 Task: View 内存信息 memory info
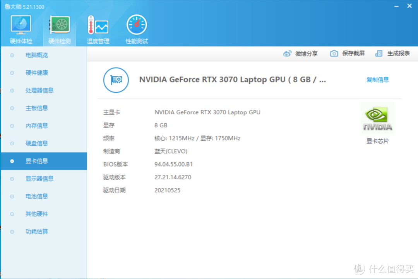coord(37,126)
